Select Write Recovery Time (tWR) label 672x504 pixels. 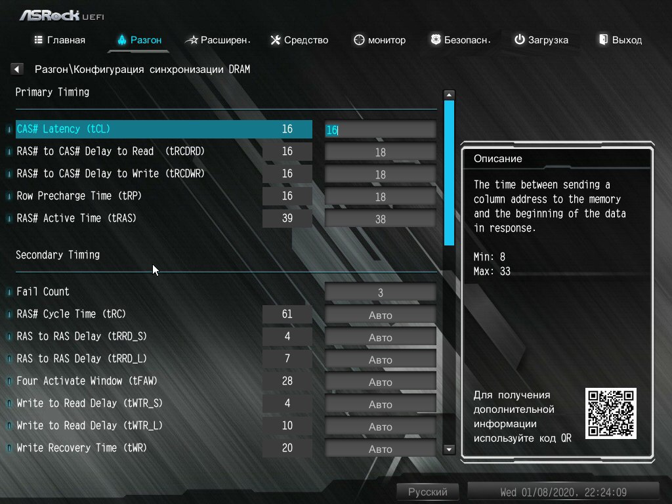tap(81, 448)
